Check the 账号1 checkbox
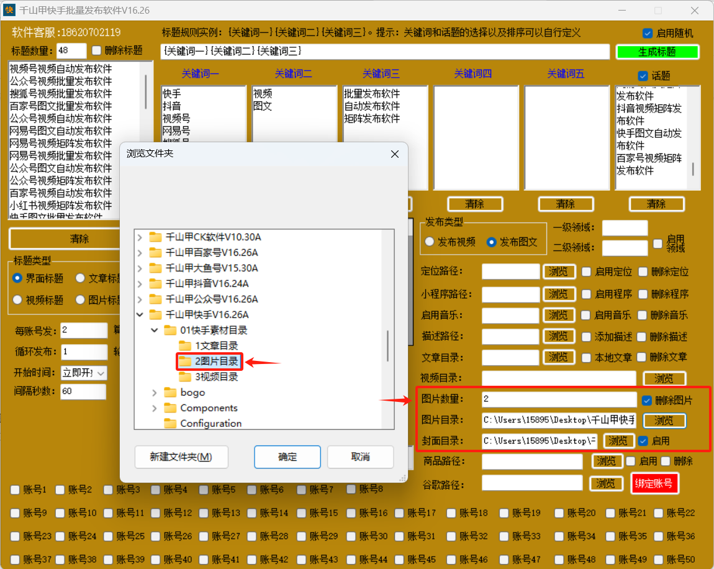This screenshot has height=569, width=714. pyautogui.click(x=15, y=489)
